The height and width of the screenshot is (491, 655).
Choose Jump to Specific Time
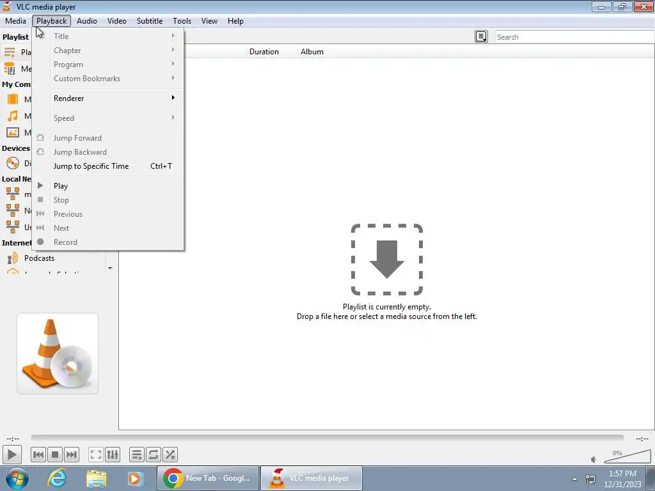[108, 166]
